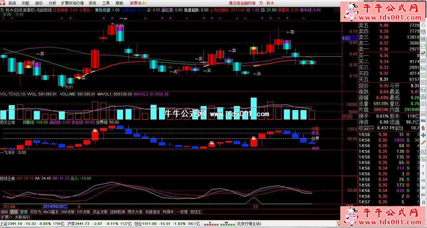This screenshot has width=427, height=228.
Task: Expand the 扩展 panel at bottom left
Action: coord(6,217)
